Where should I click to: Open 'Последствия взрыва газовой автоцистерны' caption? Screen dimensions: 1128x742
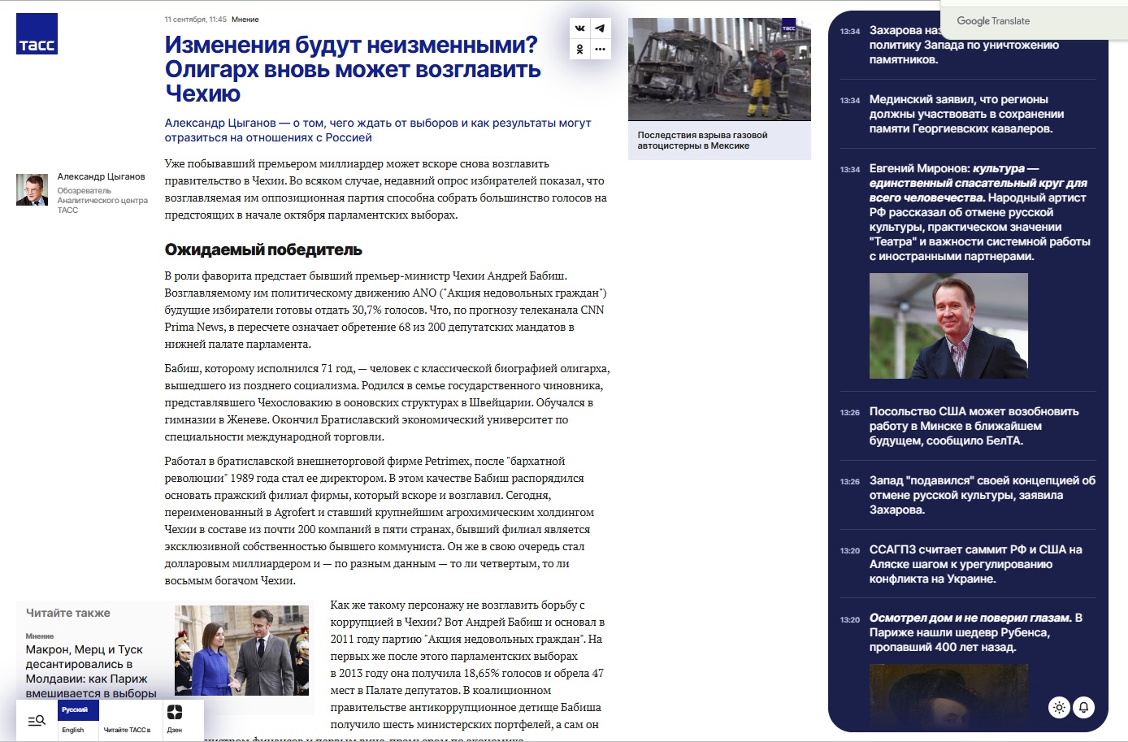point(702,141)
